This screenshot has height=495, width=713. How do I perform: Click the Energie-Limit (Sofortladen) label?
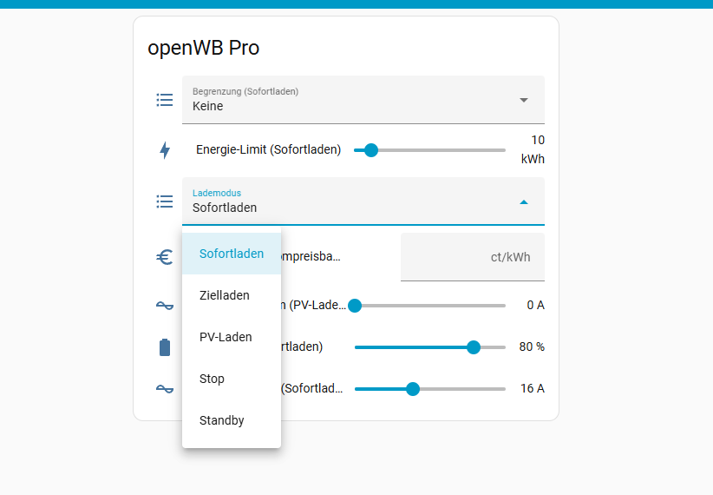point(268,149)
